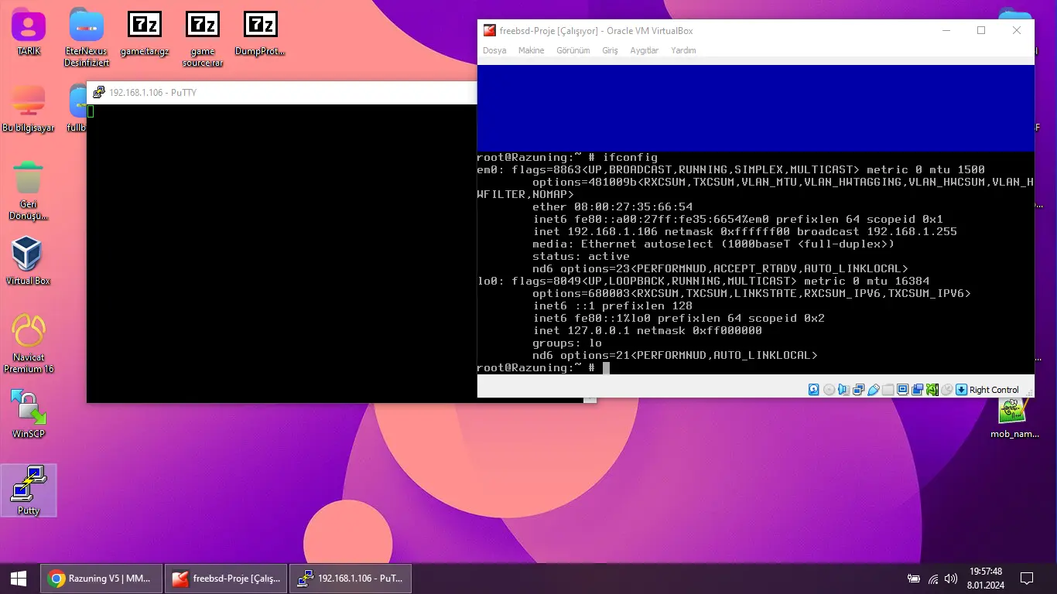The width and height of the screenshot is (1057, 594).
Task: Select the Putty desktop shortcut
Action: click(29, 490)
